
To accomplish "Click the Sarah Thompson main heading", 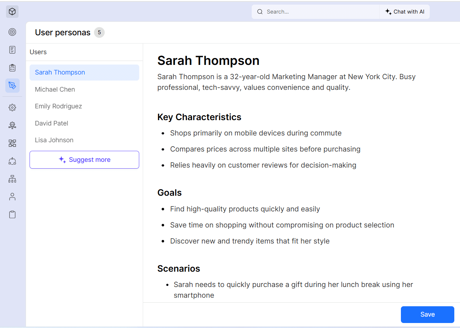I will click(208, 61).
